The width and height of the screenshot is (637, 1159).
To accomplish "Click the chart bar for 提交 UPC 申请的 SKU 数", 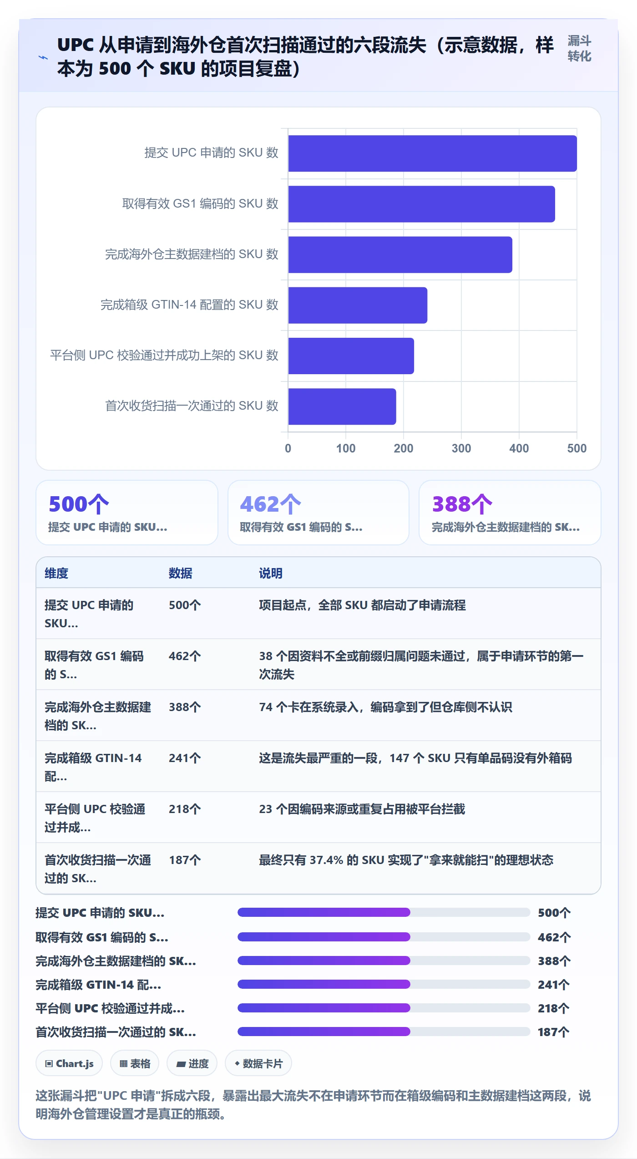I will 432,153.
